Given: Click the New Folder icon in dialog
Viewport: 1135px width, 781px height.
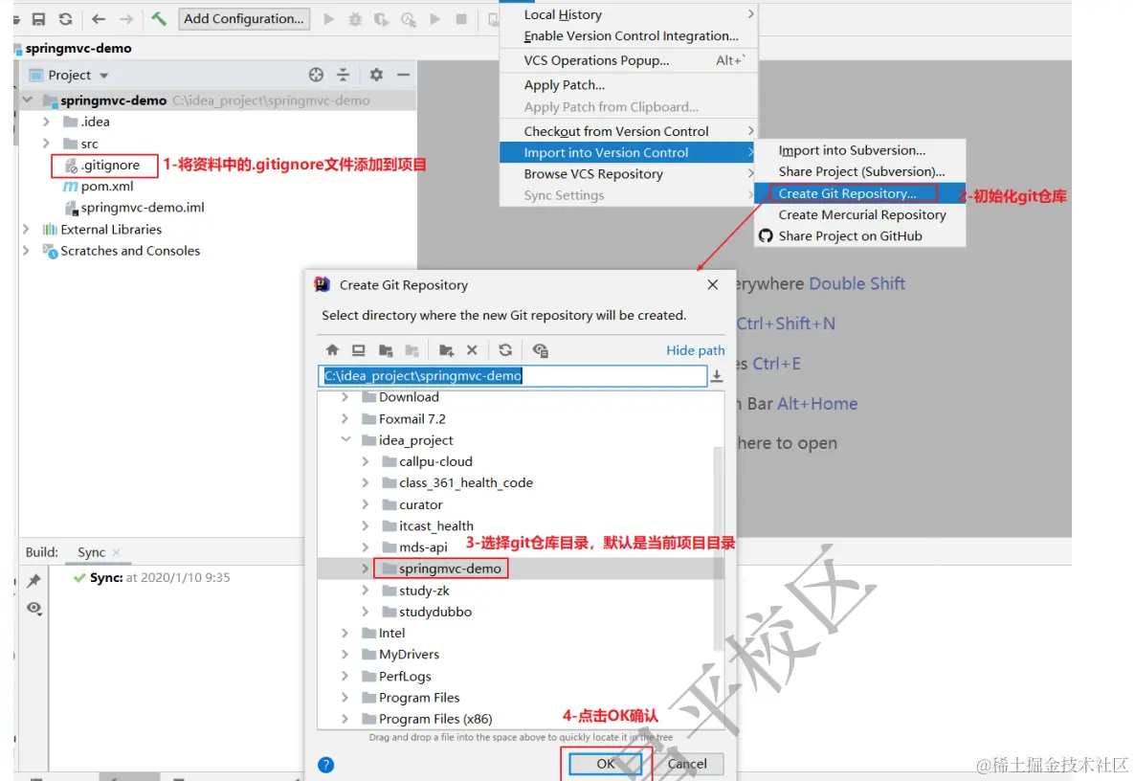Looking at the screenshot, I should coord(446,350).
